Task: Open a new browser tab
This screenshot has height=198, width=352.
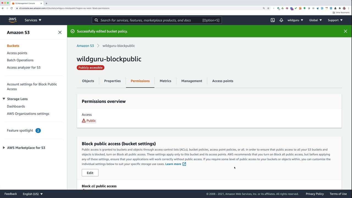Action: (46, 3)
